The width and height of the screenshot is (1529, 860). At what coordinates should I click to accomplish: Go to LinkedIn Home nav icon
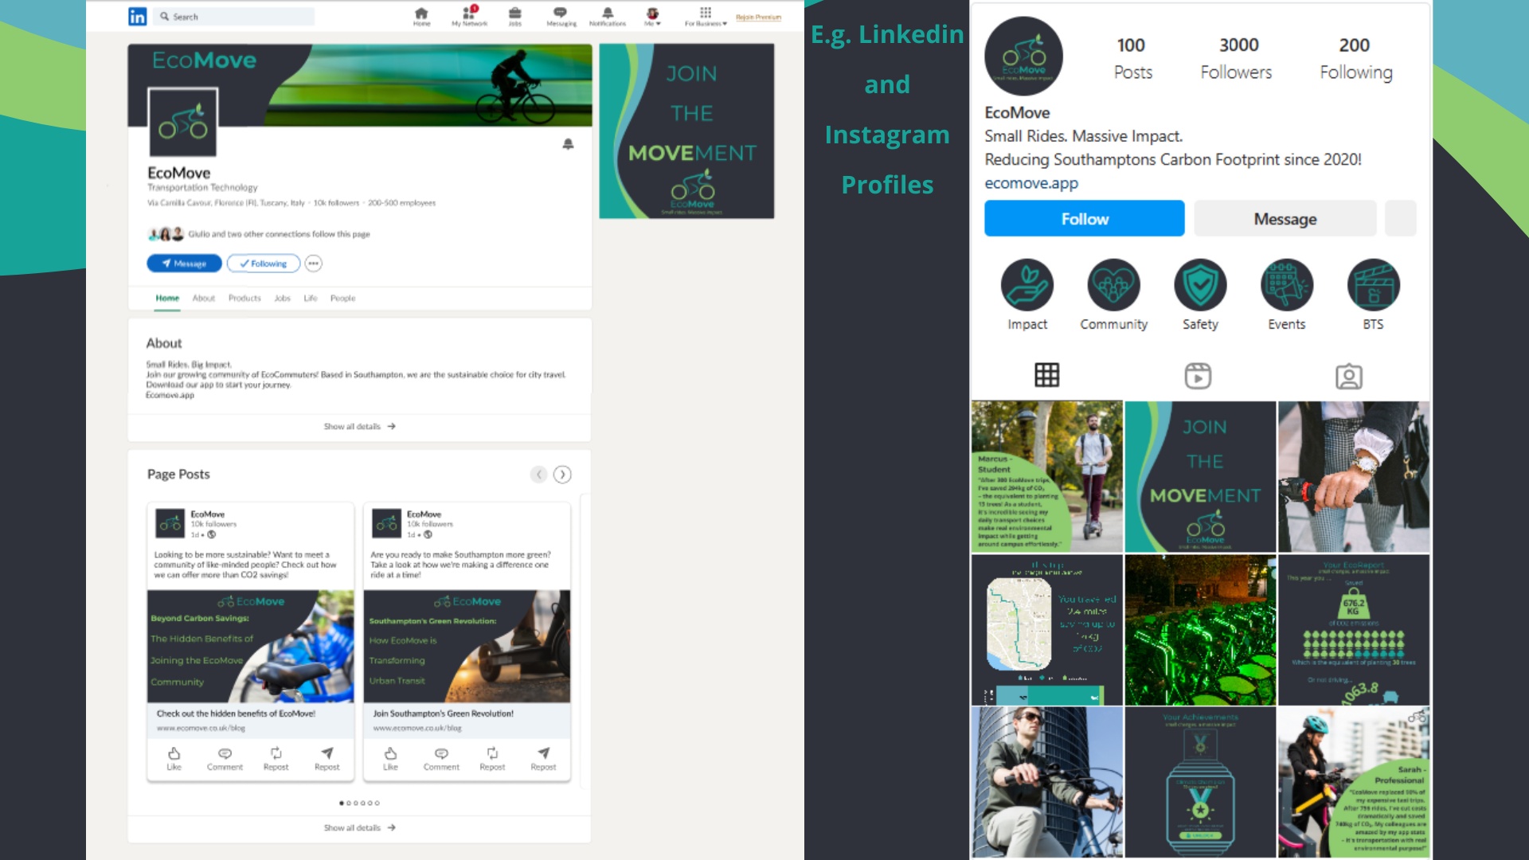point(421,16)
